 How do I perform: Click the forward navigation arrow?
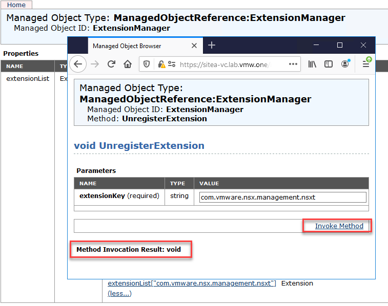95,64
